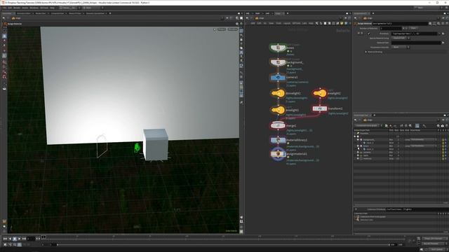This screenshot has height=252, width=449.
Task: Open draw mode dropdown for boxes row
Action: 423,146
